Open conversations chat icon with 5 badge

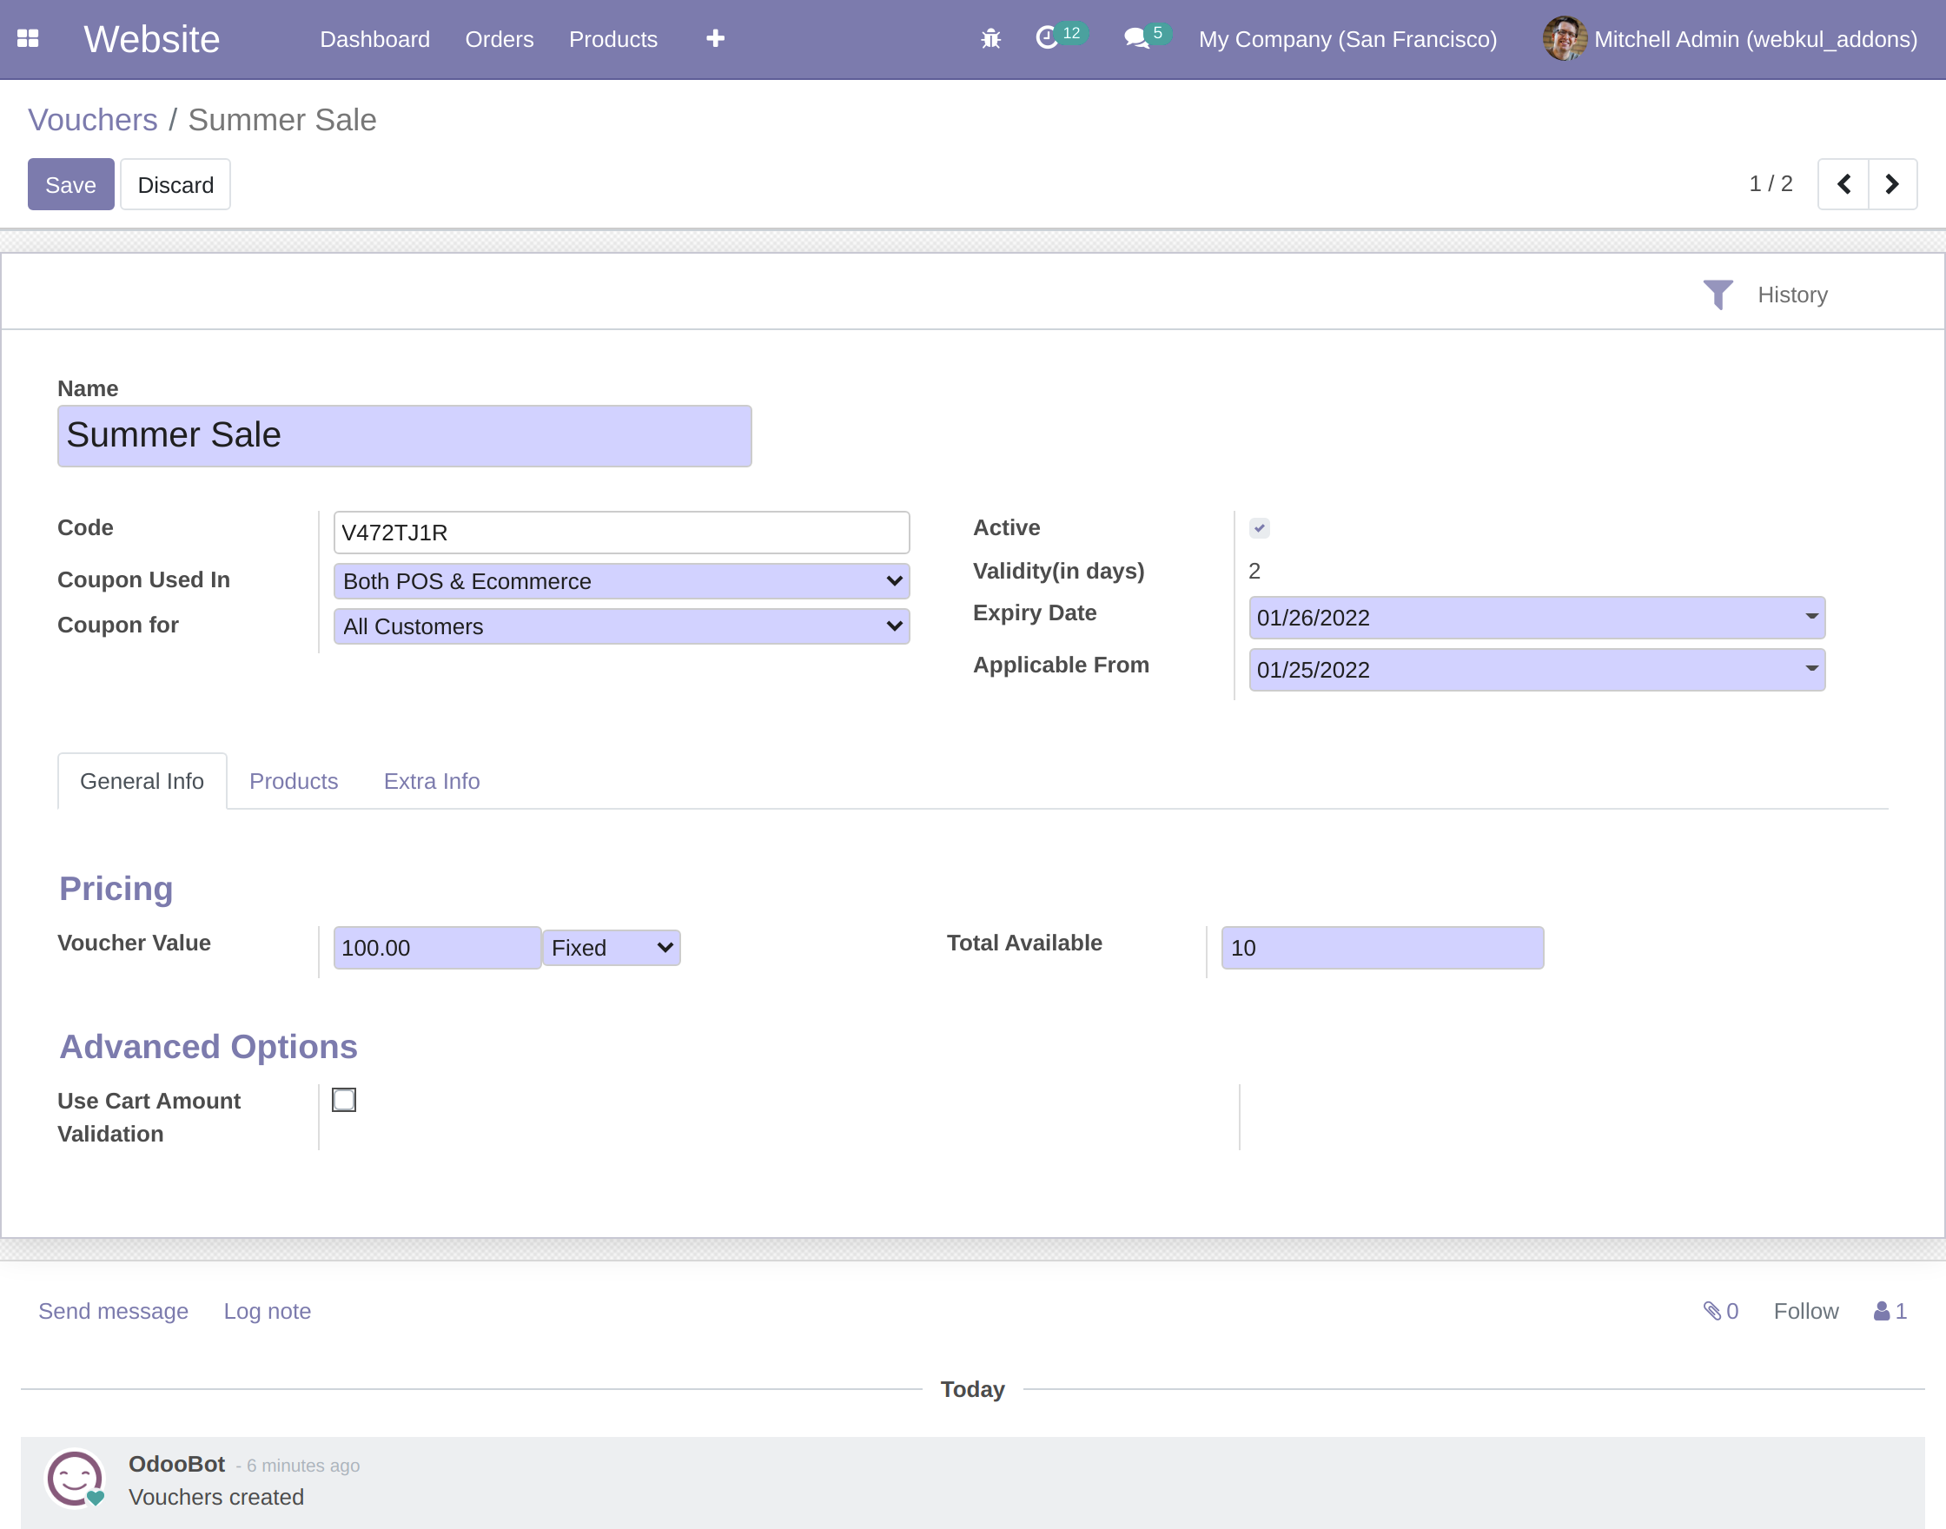click(x=1147, y=36)
